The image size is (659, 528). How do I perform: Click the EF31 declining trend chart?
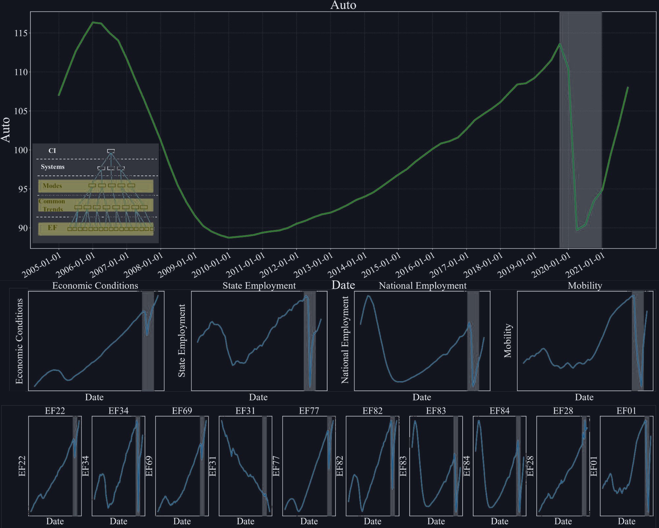[x=245, y=466]
